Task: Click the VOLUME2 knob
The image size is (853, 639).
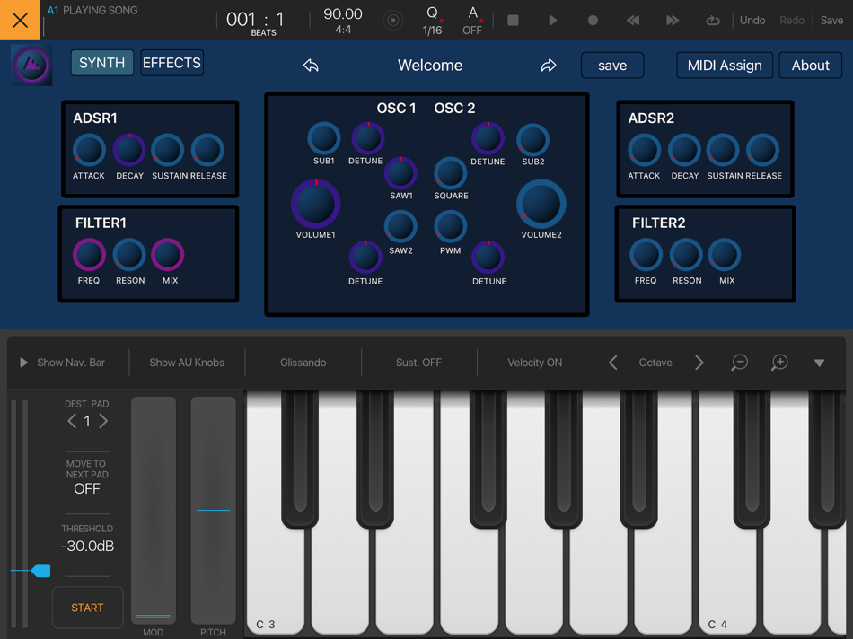Action: pyautogui.click(x=541, y=204)
